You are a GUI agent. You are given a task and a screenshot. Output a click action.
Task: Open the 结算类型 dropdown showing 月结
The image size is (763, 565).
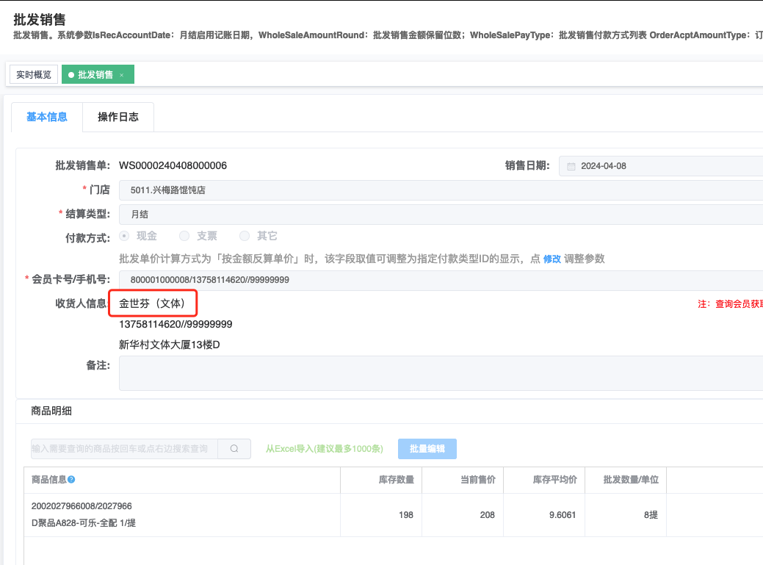coord(441,215)
